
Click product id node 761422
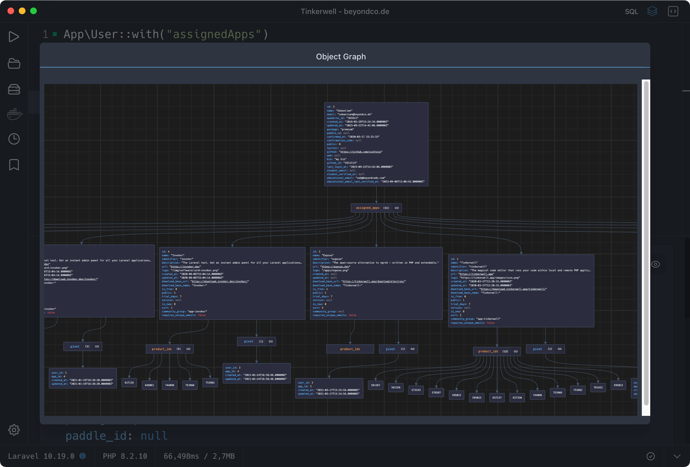coord(598,388)
